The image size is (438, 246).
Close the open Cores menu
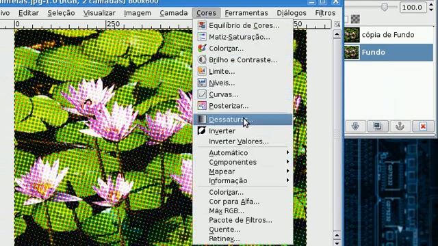pyautogui.click(x=206, y=13)
